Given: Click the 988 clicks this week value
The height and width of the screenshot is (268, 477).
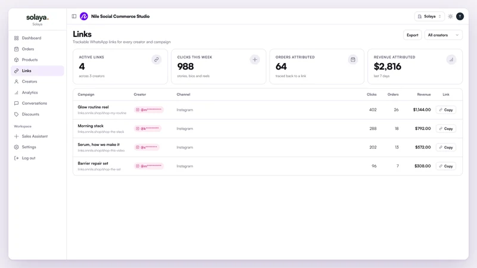Looking at the screenshot, I should pyautogui.click(x=185, y=67).
